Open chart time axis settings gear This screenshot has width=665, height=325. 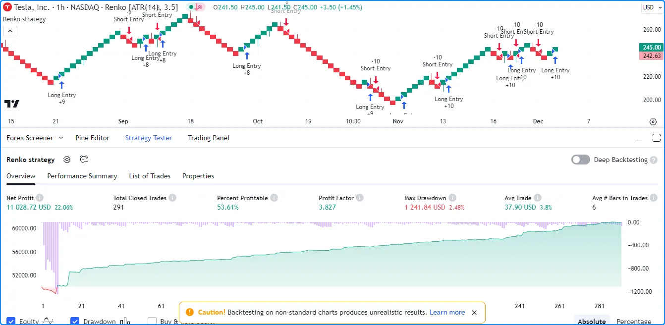[653, 121]
